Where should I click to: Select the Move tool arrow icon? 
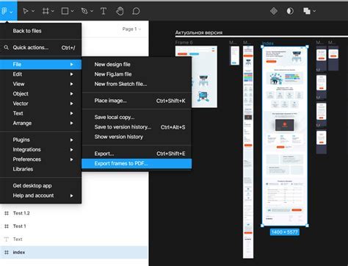tap(26, 11)
